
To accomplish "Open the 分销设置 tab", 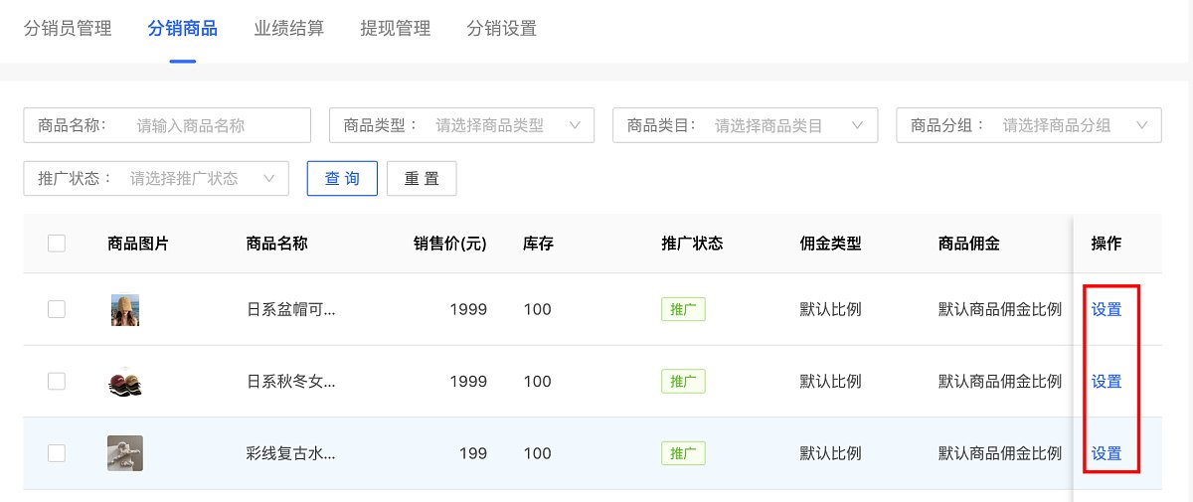I will pyautogui.click(x=502, y=29).
